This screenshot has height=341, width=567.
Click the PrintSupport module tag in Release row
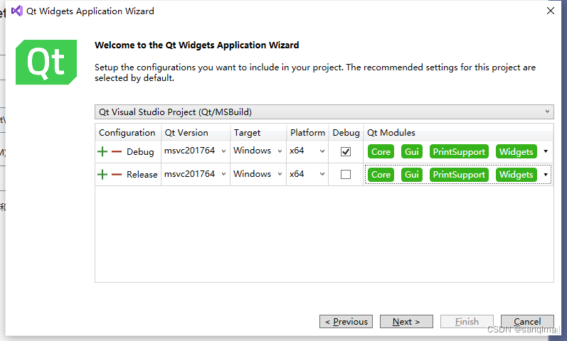[459, 175]
